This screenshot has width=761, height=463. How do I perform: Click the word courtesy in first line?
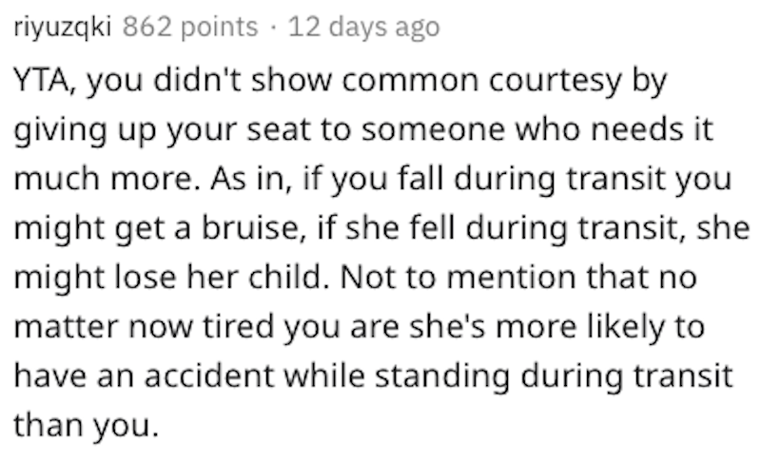pyautogui.click(x=555, y=80)
